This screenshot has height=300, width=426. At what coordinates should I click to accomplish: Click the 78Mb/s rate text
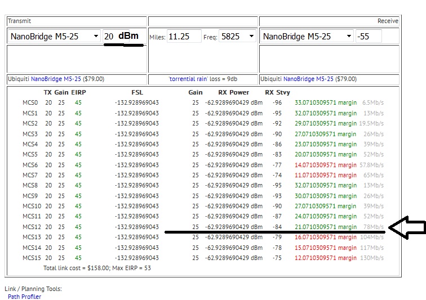374,227
